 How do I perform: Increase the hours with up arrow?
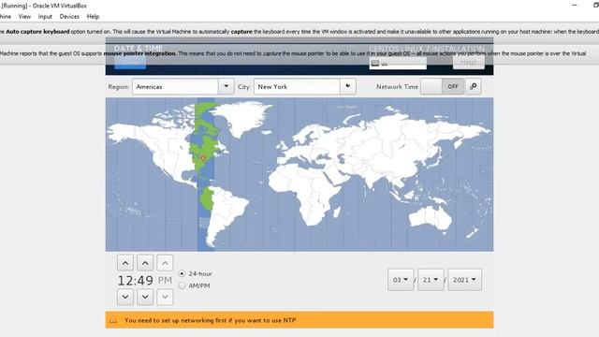(125, 263)
